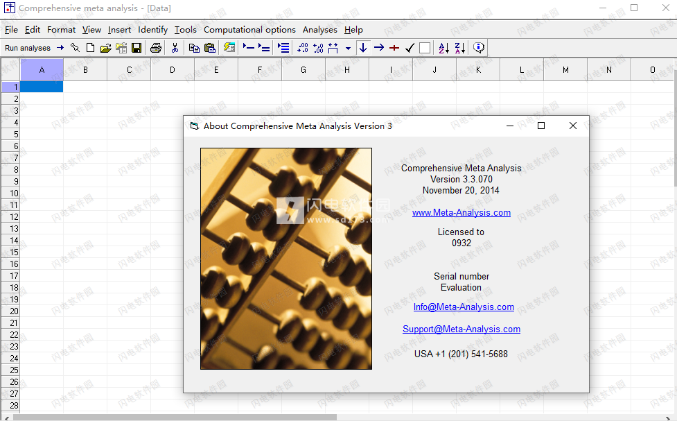Click the 'Version 3.3.070' text
677x421 pixels.
(x=461, y=179)
